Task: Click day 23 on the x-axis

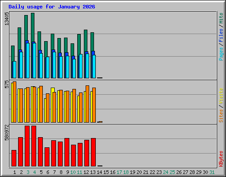Action: coord(159,172)
